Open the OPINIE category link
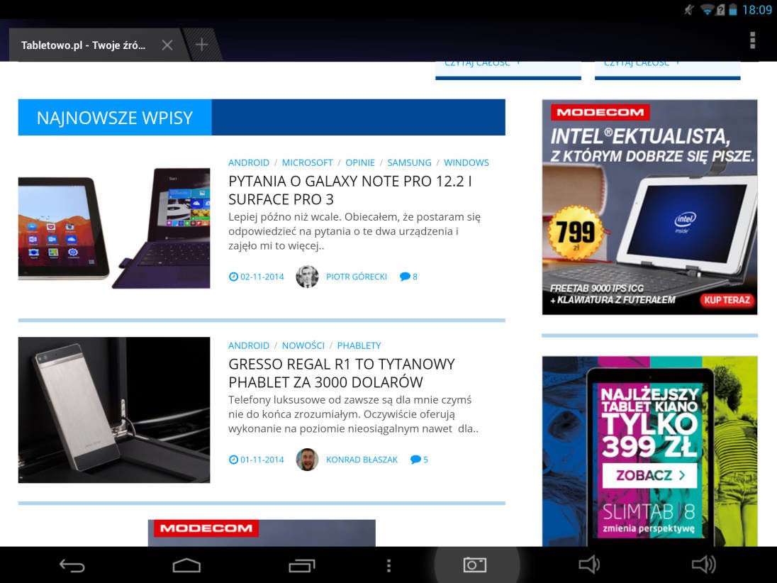The width and height of the screenshot is (777, 583). click(x=360, y=162)
